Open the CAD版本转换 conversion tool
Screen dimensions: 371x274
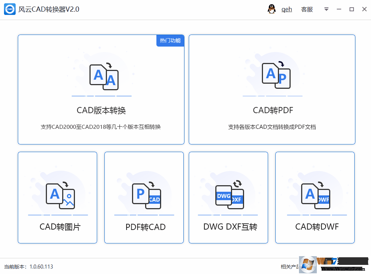[101, 90]
